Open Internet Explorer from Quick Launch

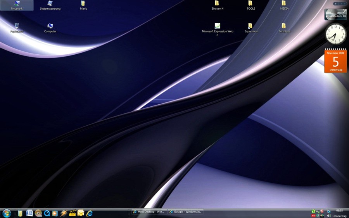coord(90,213)
